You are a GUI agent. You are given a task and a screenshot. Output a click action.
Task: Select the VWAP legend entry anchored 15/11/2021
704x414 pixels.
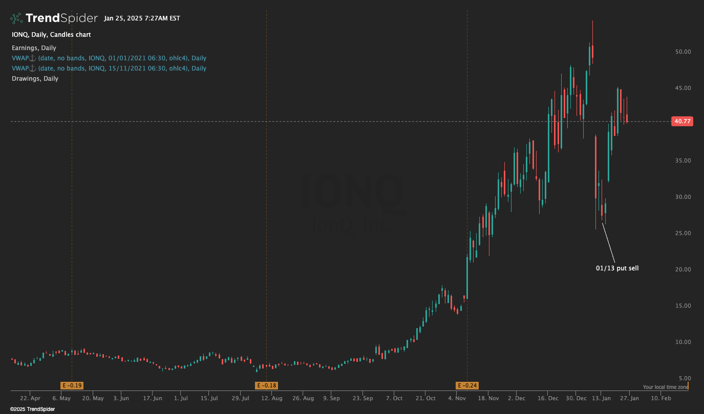coord(109,68)
